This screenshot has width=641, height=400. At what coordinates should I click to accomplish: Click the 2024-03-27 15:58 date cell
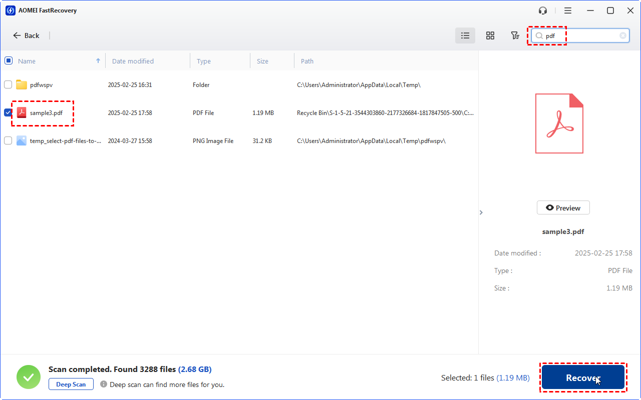coord(130,141)
